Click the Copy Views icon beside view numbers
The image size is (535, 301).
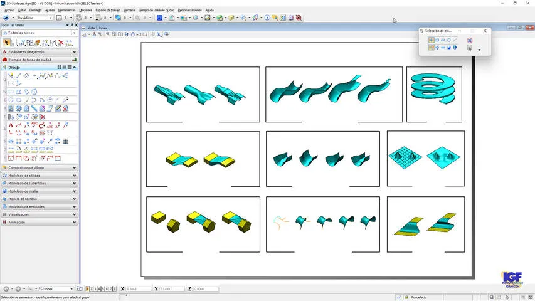coord(80,288)
